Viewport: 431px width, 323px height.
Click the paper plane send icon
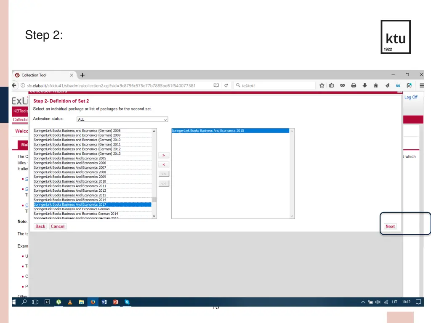tap(387, 85)
